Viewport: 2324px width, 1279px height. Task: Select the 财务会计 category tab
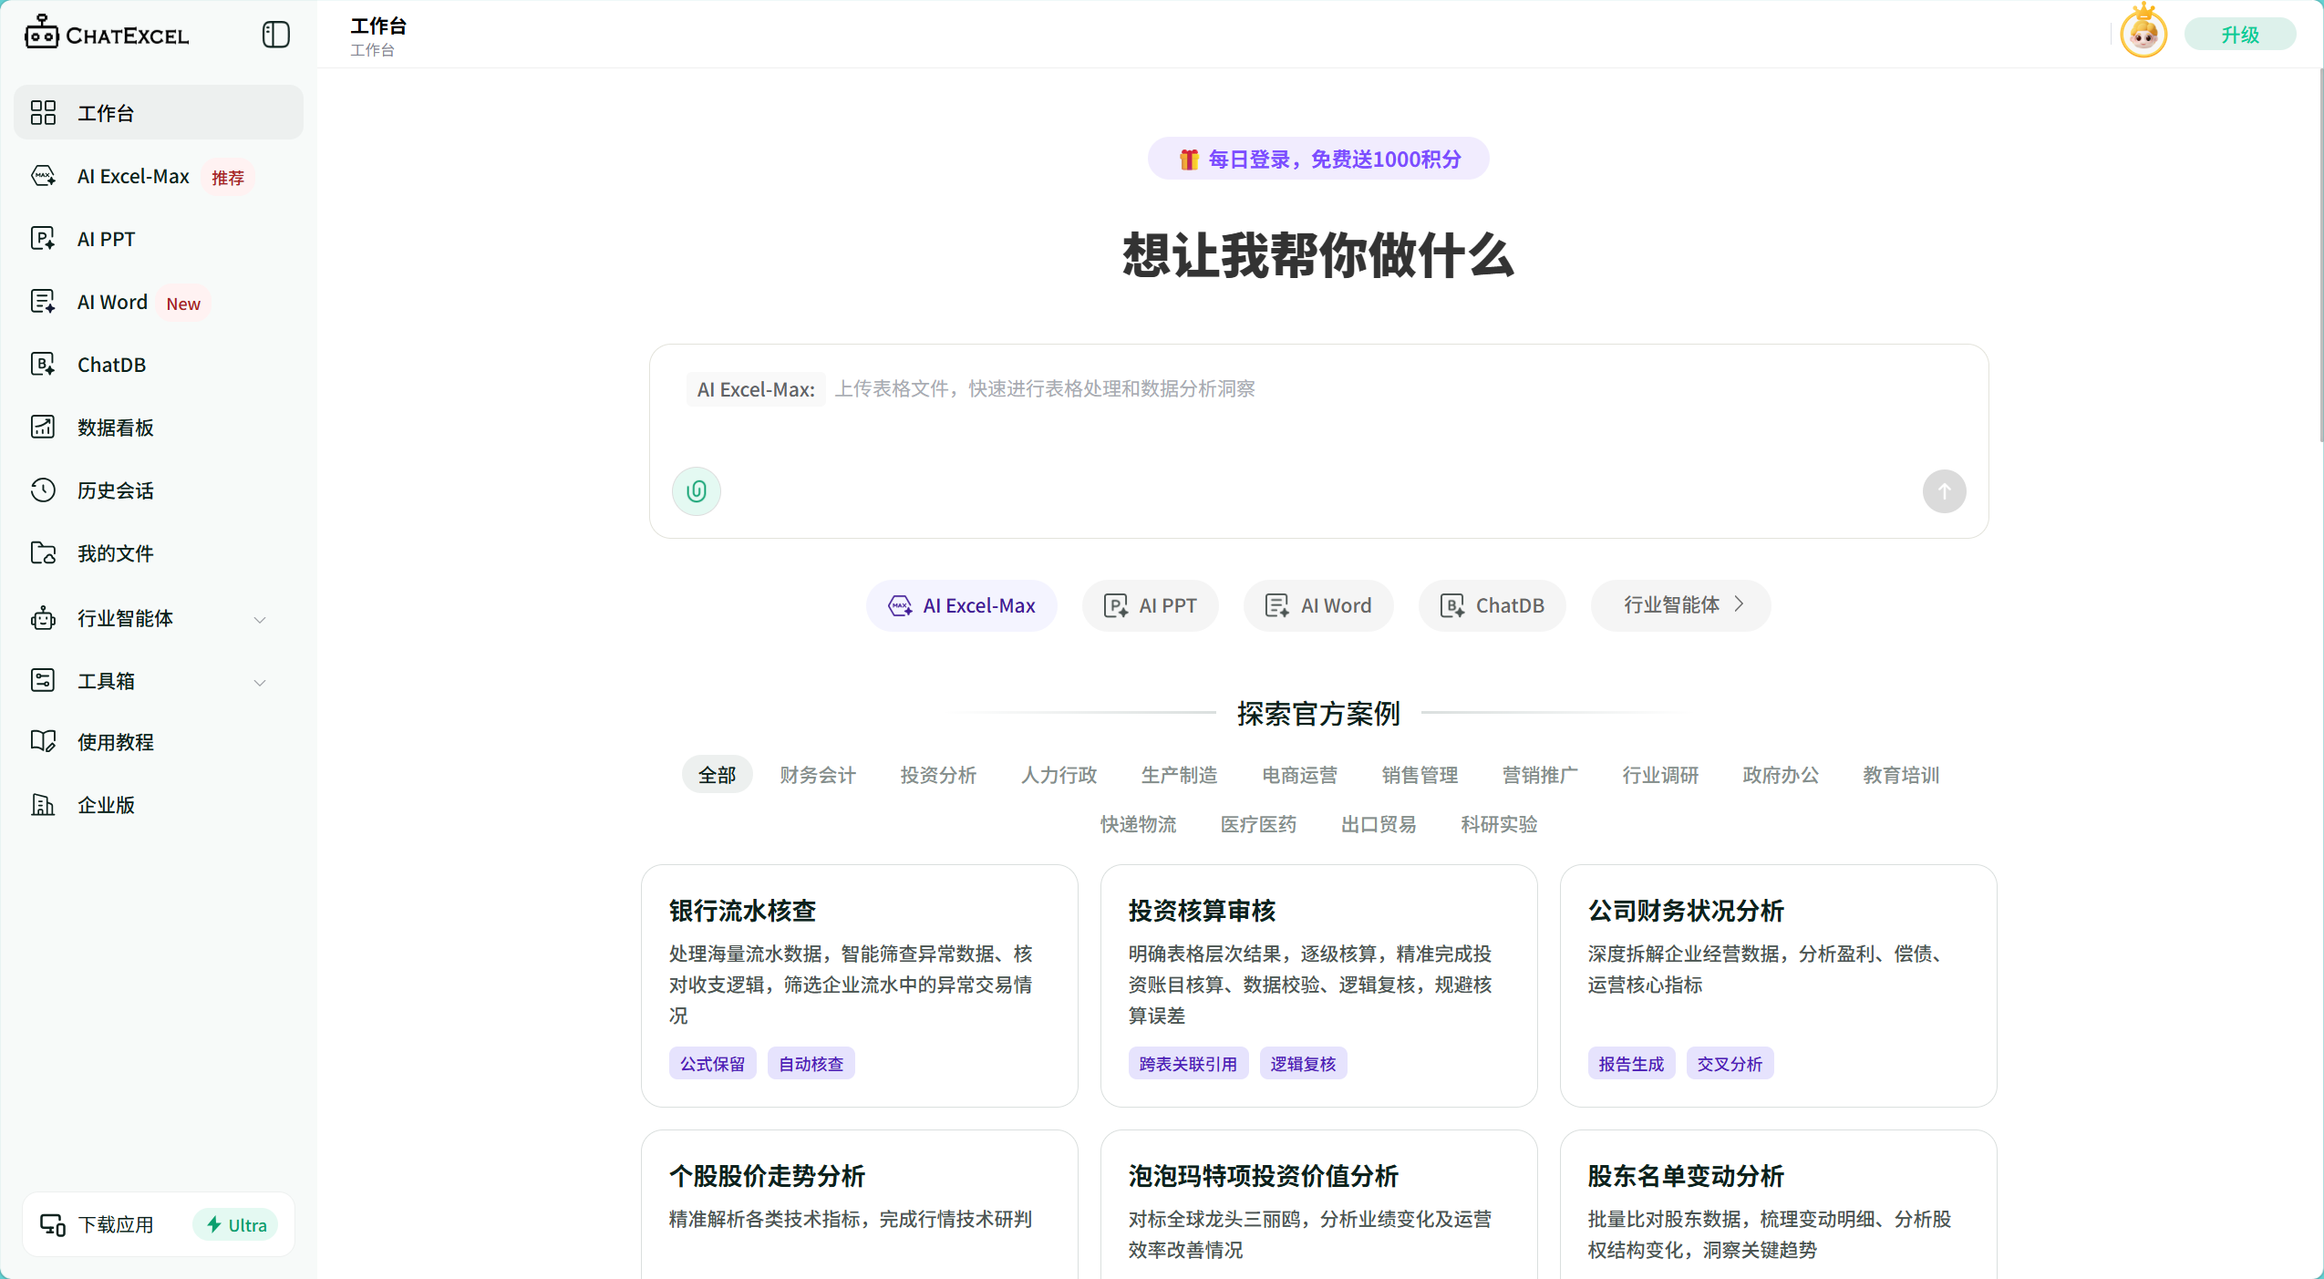pyautogui.click(x=818, y=775)
